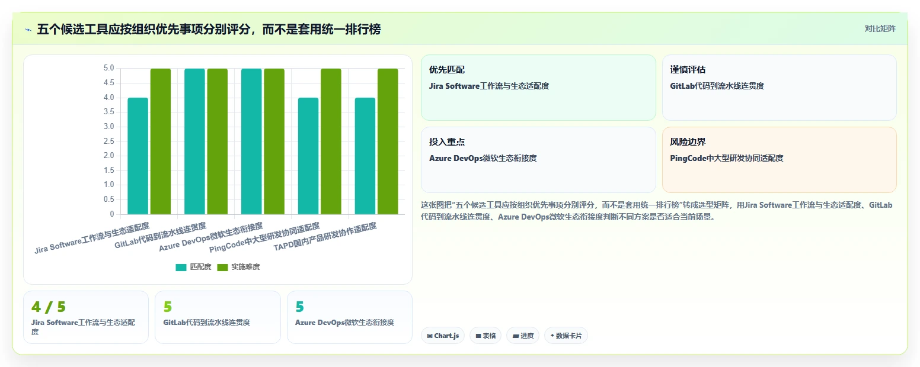Toggle the 匹配度 legend item

click(x=193, y=267)
